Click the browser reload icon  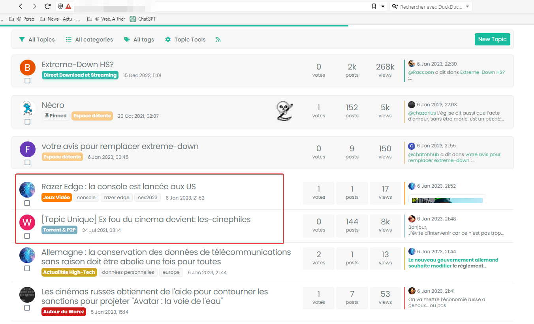(47, 6)
